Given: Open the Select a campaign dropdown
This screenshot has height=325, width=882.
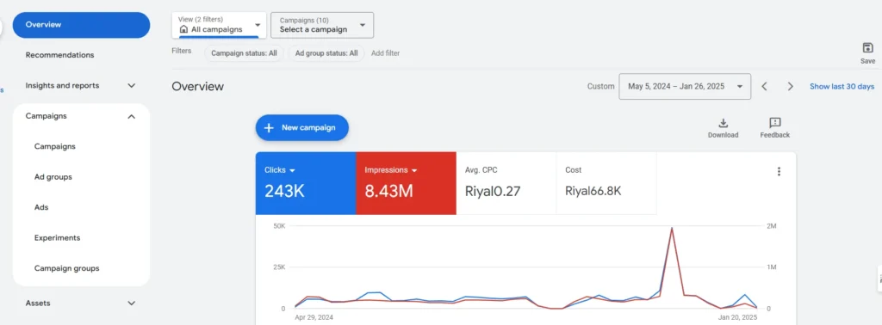Looking at the screenshot, I should click(322, 25).
